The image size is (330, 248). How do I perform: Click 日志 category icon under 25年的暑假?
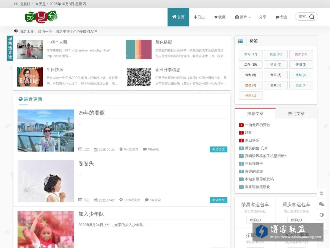80,149
